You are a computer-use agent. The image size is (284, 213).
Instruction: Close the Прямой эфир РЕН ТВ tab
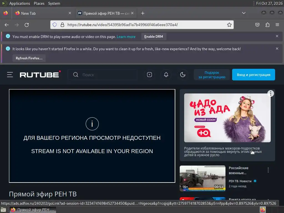coord(132,13)
